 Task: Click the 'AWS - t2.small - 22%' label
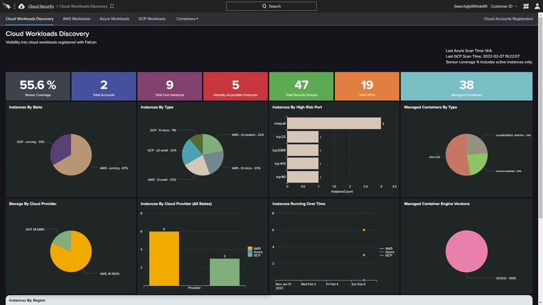pos(162,180)
